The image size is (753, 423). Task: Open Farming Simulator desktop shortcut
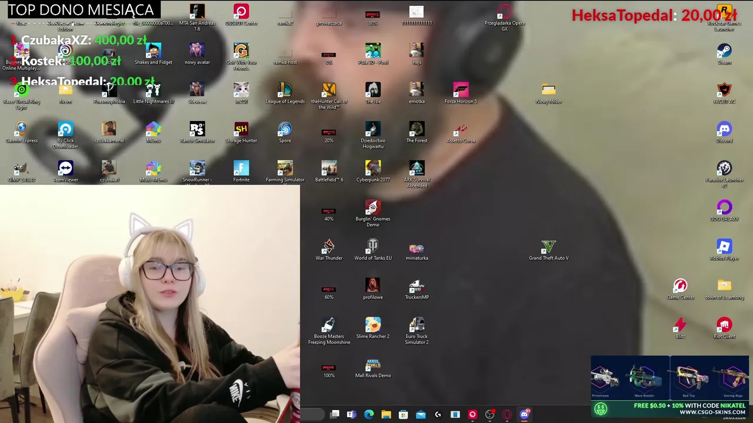285,172
